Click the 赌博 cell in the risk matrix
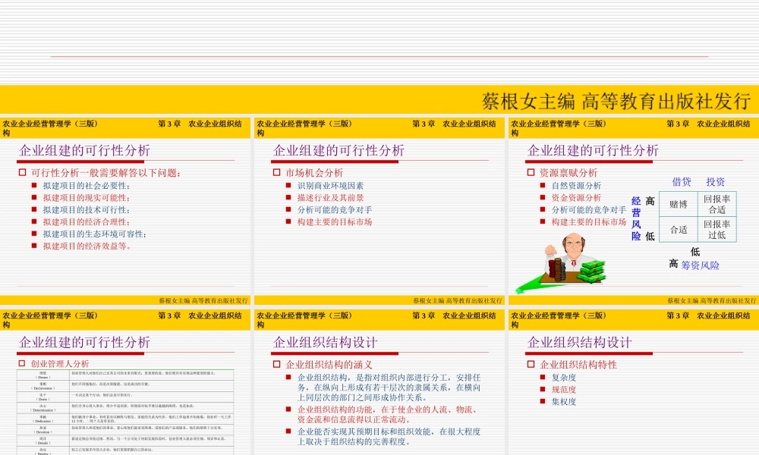 coord(678,203)
